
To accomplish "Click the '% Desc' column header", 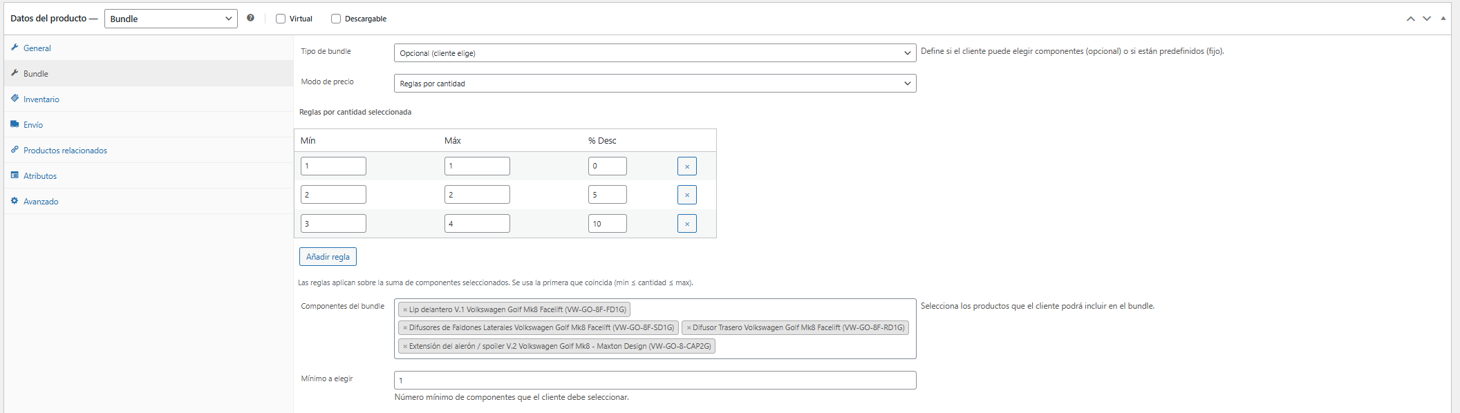I will tap(602, 141).
